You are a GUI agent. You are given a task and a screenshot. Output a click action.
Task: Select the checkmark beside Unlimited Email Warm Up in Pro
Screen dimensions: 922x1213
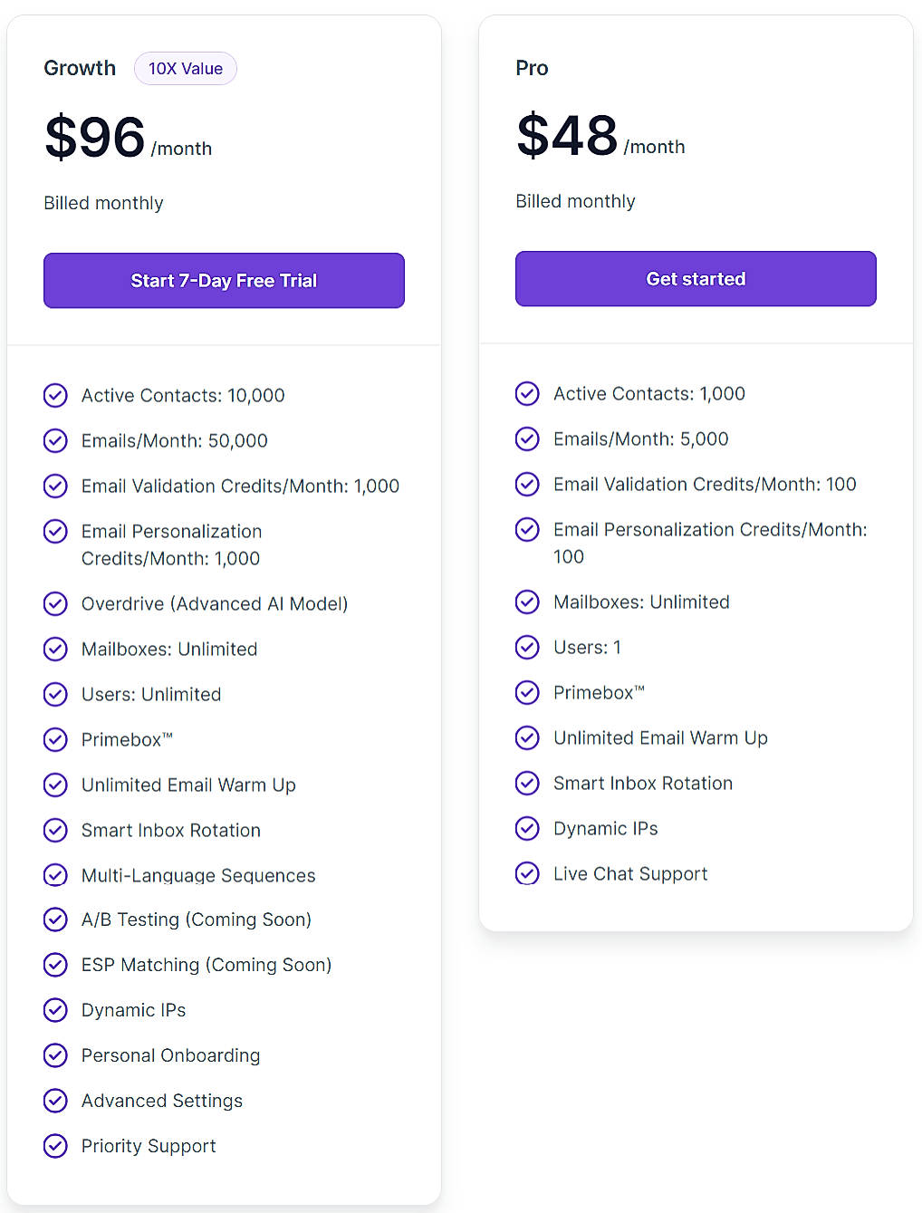click(x=527, y=737)
